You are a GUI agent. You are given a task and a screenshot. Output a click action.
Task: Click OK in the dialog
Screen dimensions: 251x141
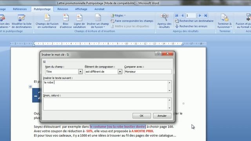(x=142, y=116)
